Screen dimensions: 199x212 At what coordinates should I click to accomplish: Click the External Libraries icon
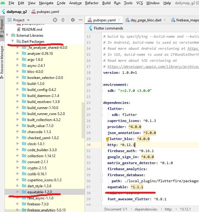tap(13, 35)
